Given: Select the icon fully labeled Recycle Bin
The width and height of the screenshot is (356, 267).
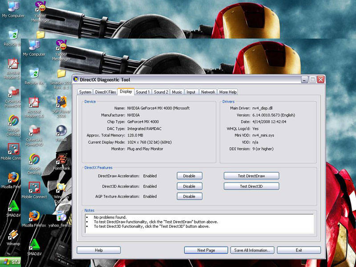Looking at the screenshot, I should point(34,76).
